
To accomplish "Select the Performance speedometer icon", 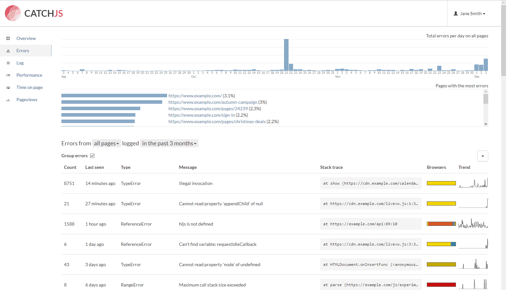I will (8, 75).
